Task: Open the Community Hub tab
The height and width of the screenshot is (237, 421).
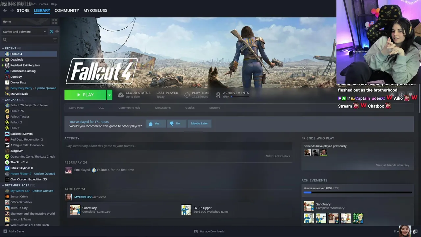Action: [129, 108]
